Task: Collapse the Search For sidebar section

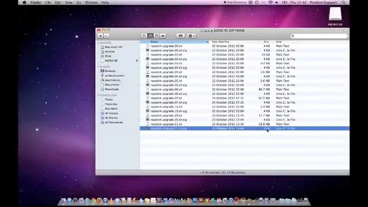Action: [98, 95]
